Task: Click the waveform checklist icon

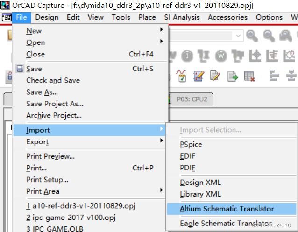Action: click(181, 76)
